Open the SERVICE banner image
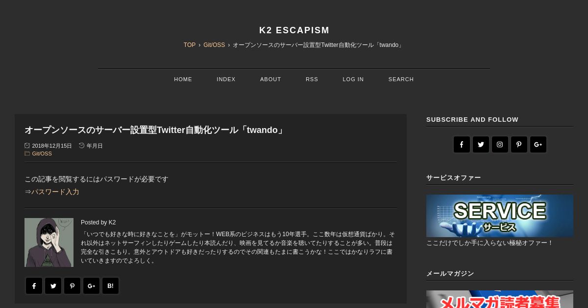 (500, 216)
